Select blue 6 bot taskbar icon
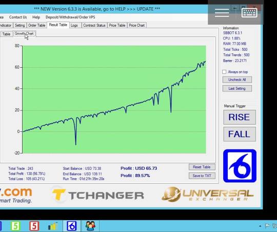277x232 pixels. coord(71,226)
